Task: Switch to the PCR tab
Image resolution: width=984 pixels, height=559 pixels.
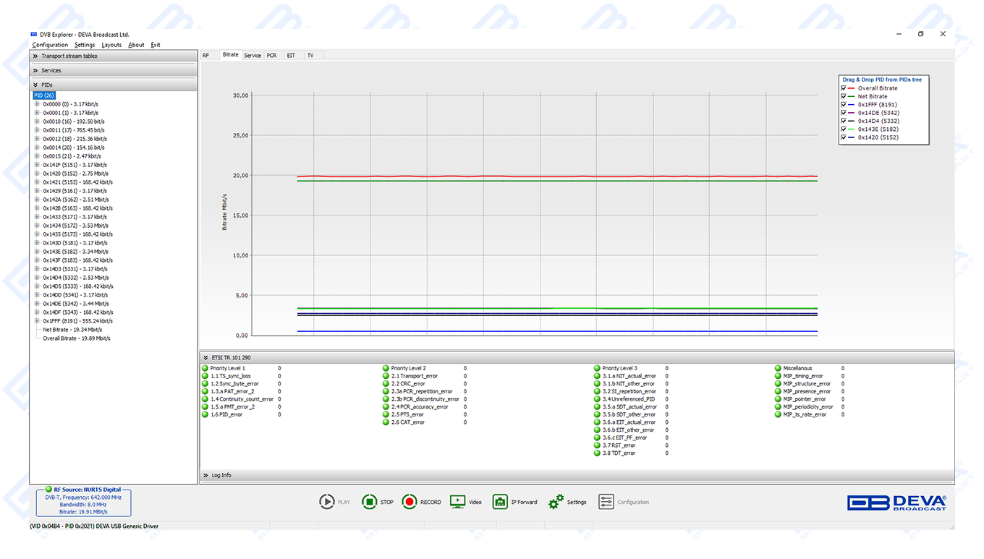Action: 271,55
